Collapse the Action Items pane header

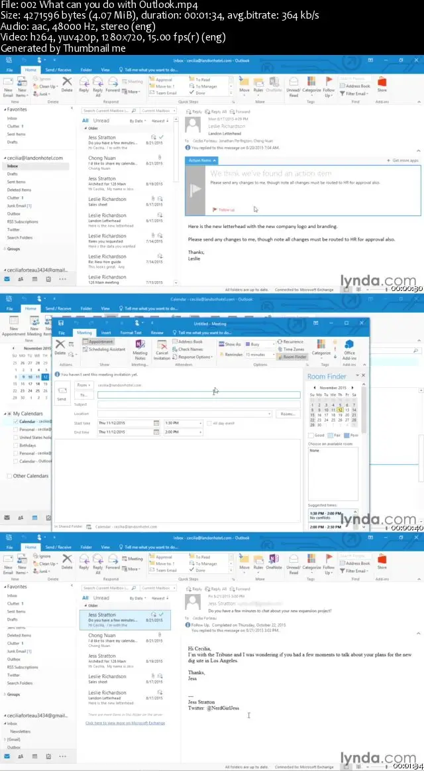[x=201, y=160]
